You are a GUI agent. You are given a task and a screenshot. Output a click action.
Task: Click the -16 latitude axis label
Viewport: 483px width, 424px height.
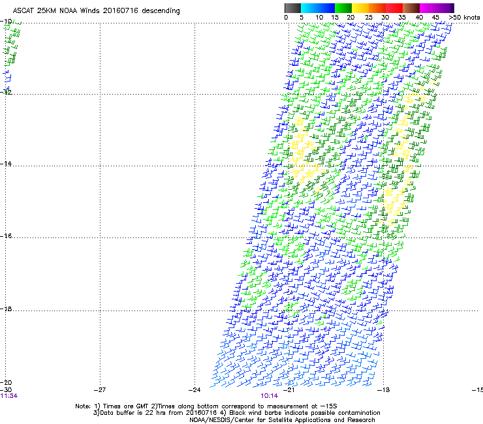point(6,235)
